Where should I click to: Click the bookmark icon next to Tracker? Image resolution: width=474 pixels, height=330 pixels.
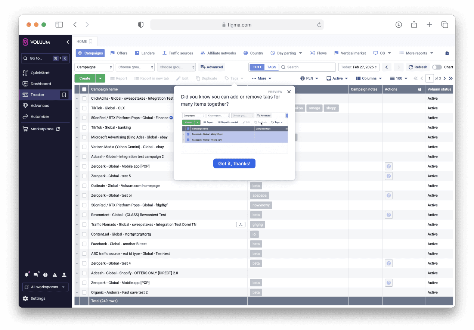64,95
